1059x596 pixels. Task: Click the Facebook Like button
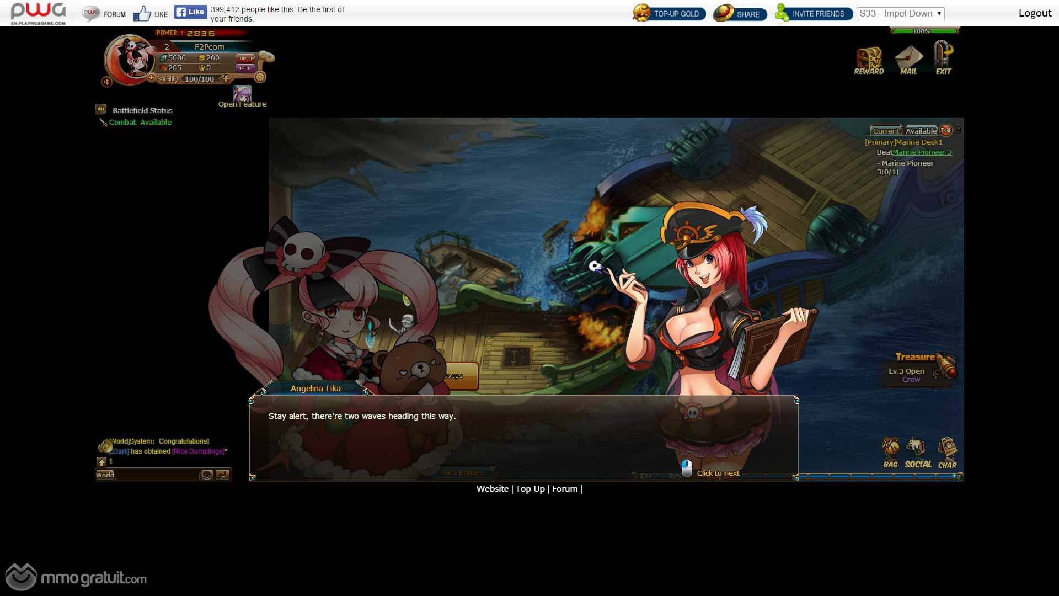pyautogui.click(x=190, y=12)
